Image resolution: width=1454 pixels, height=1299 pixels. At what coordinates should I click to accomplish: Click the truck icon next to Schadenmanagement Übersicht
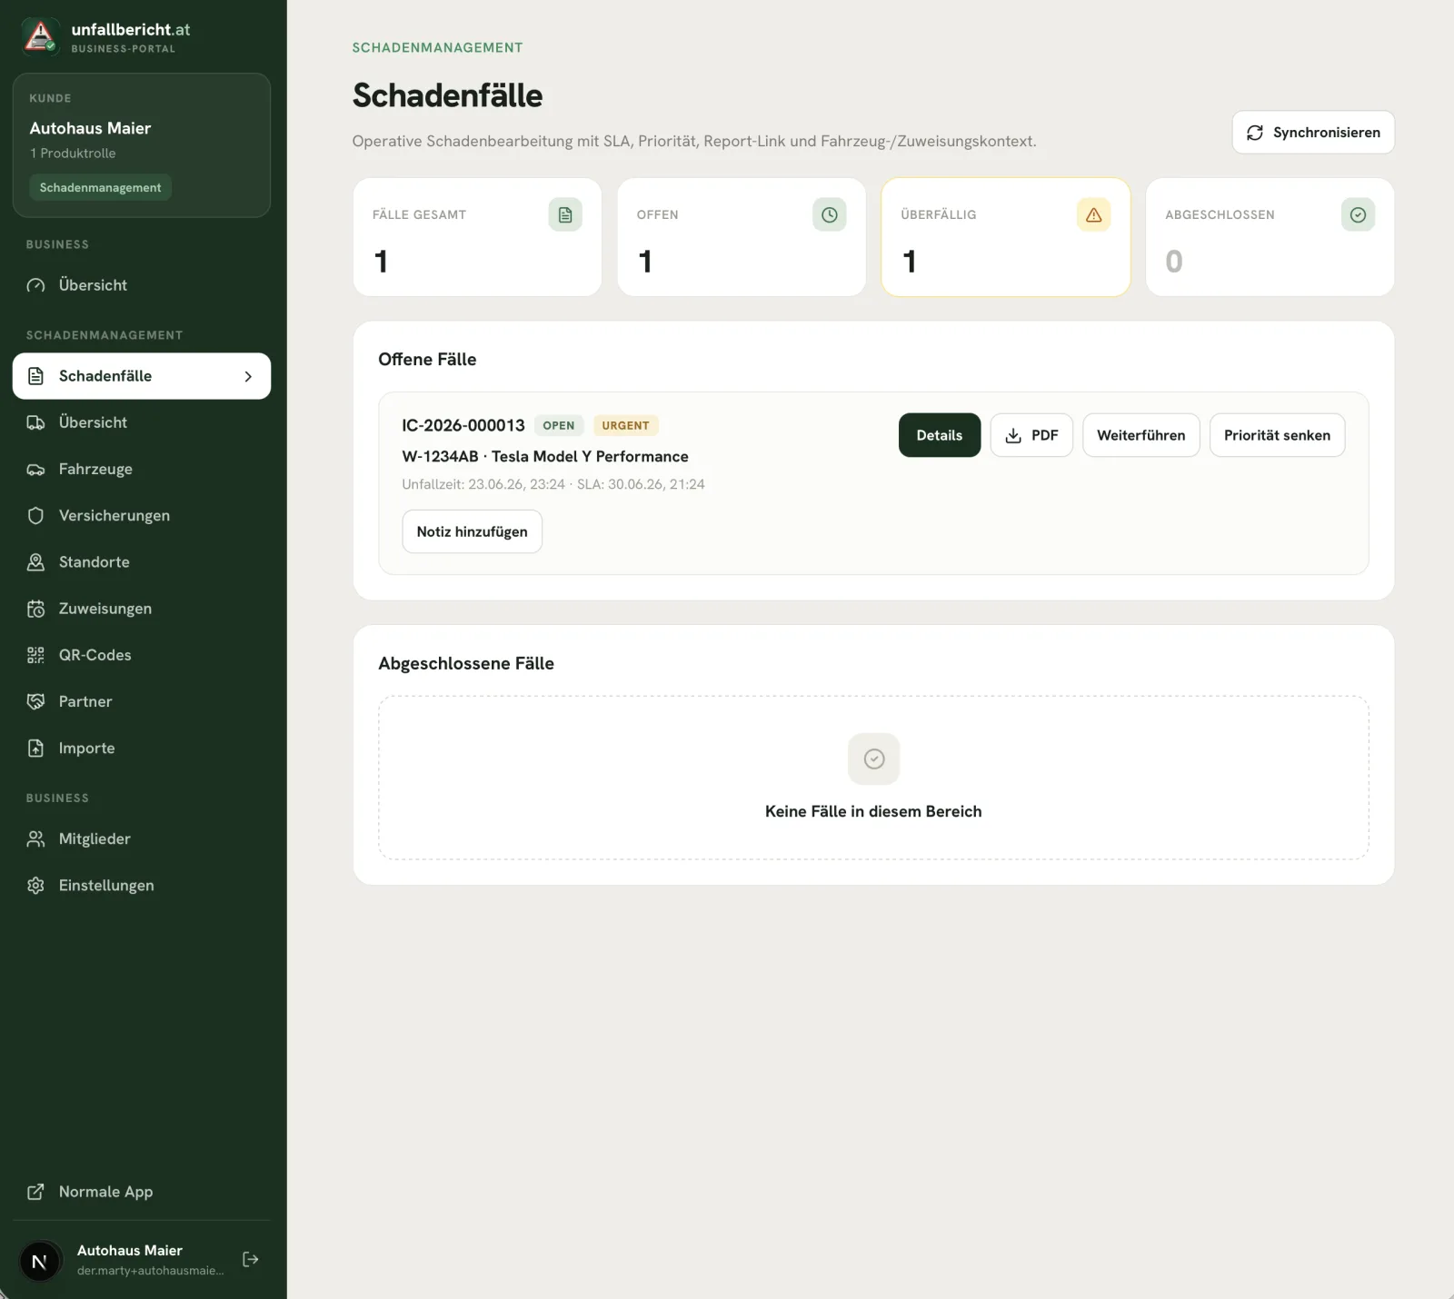[35, 422]
